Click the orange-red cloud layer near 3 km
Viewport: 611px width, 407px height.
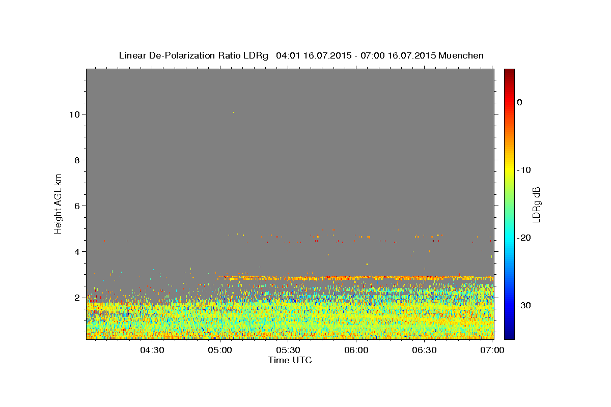click(x=356, y=278)
